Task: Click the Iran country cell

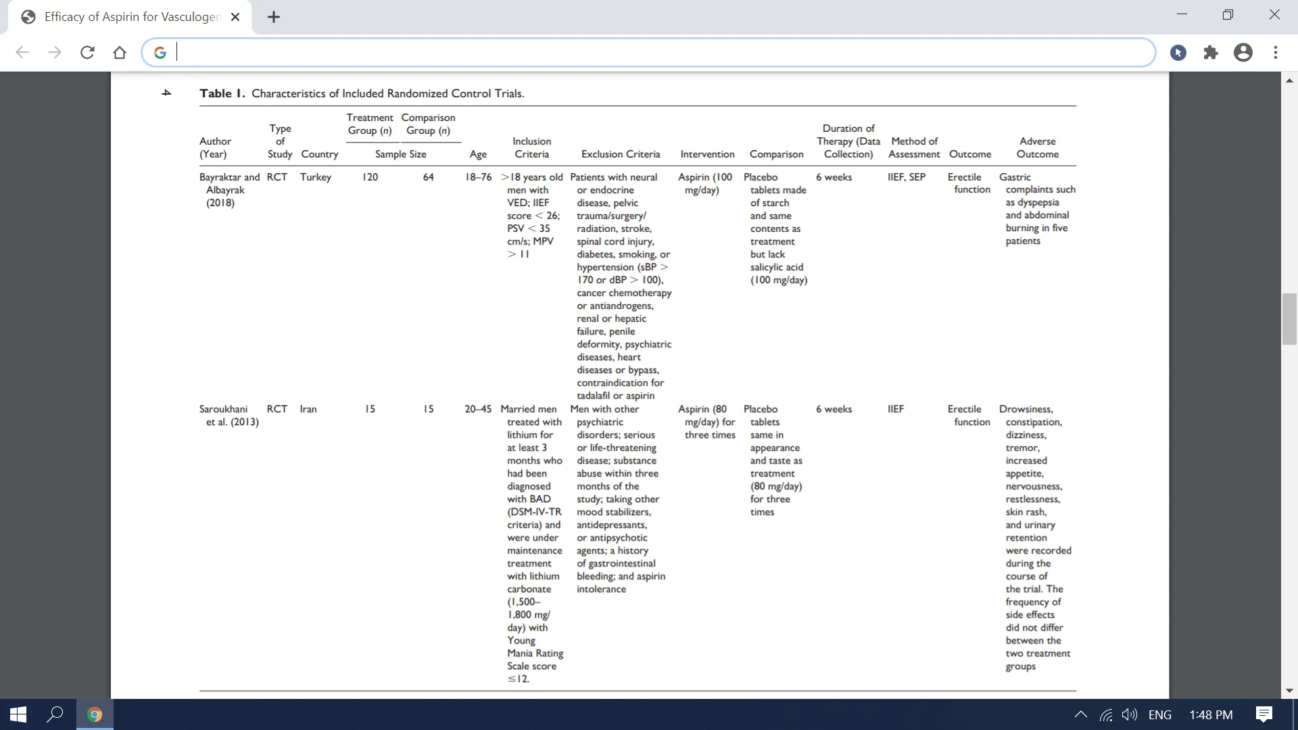Action: (x=308, y=409)
